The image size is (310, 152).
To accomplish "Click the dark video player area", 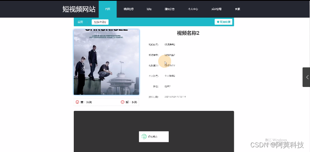I will pyautogui.click(x=154, y=132).
